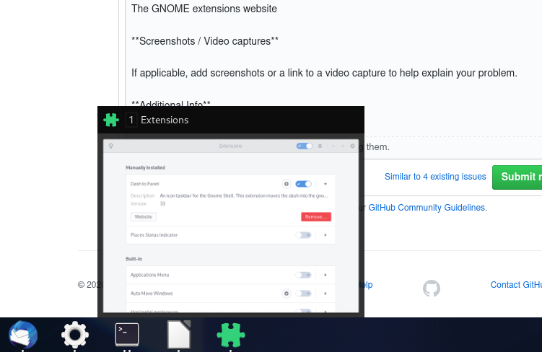Click the 'If applicable, add screenshots' line
Viewport: 542px width, 352px height.
[x=324, y=73]
